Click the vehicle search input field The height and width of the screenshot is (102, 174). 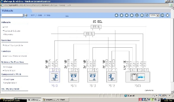[x=12, y=15]
